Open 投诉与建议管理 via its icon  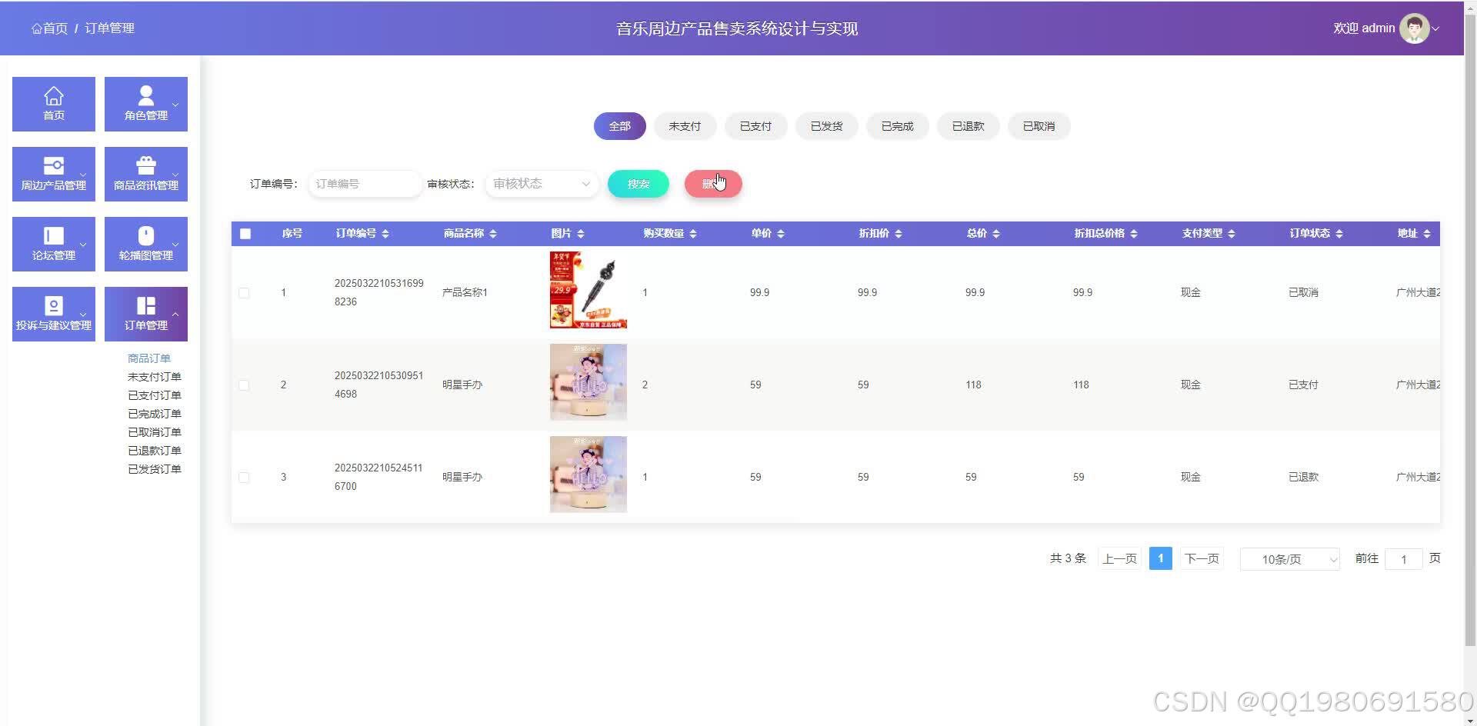pyautogui.click(x=53, y=313)
